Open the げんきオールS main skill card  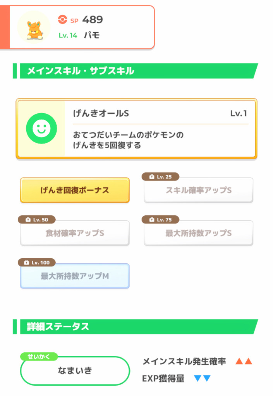(136, 129)
